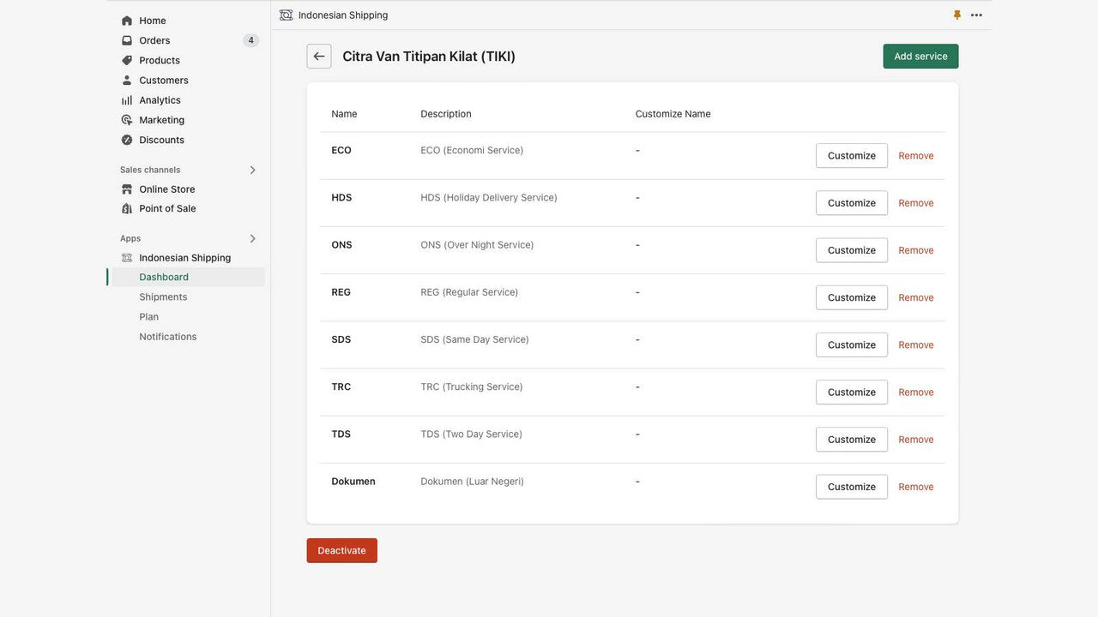The width and height of the screenshot is (1098, 617).
Task: Customize the SDS service
Action: [x=852, y=344]
